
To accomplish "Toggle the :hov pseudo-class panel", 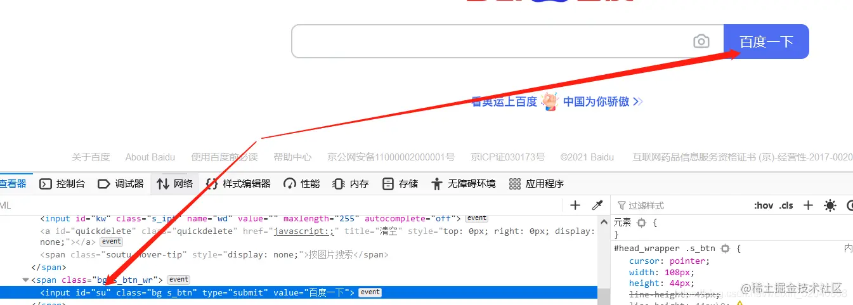I will pos(764,205).
